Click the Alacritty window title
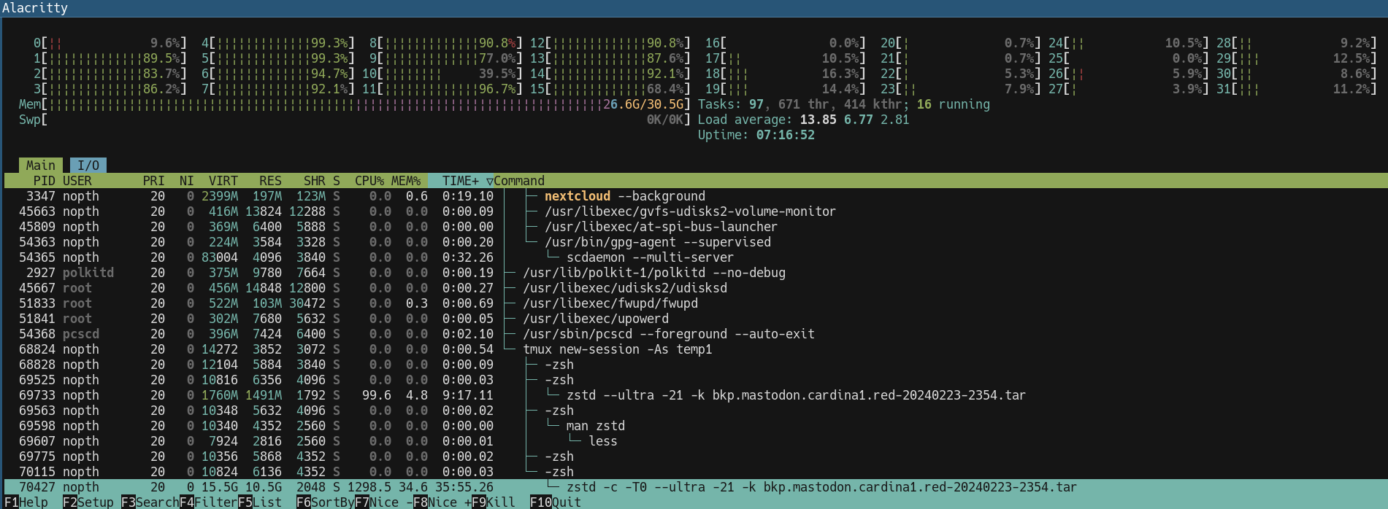 click(x=34, y=8)
